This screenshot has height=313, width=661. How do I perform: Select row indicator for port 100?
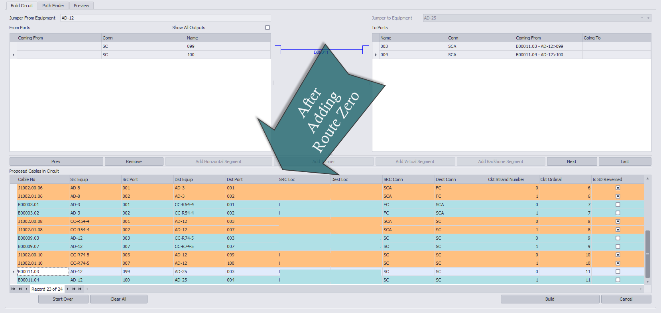[x=14, y=55]
